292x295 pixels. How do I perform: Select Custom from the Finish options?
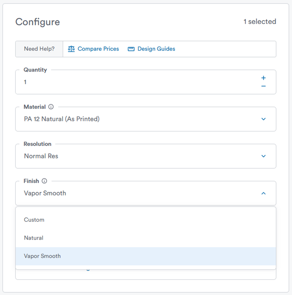tap(34, 220)
